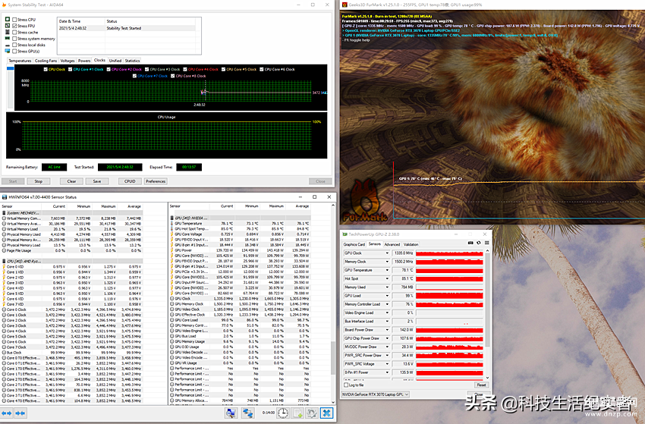This screenshot has height=424, width=645.
Task: Click sensor icon beside GPU Temperature in HWiNFO
Action: [x=172, y=223]
